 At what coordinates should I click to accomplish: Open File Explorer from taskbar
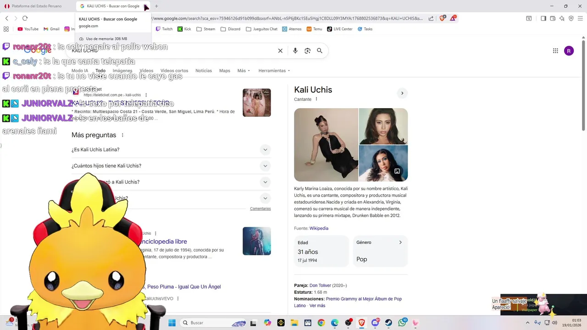(x=294, y=323)
